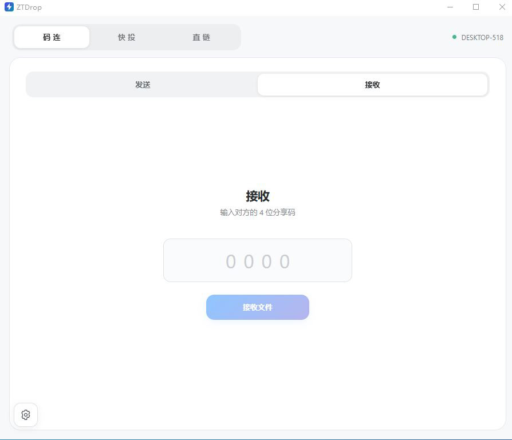Open settings with the gear icon
The height and width of the screenshot is (440, 512).
[x=26, y=415]
